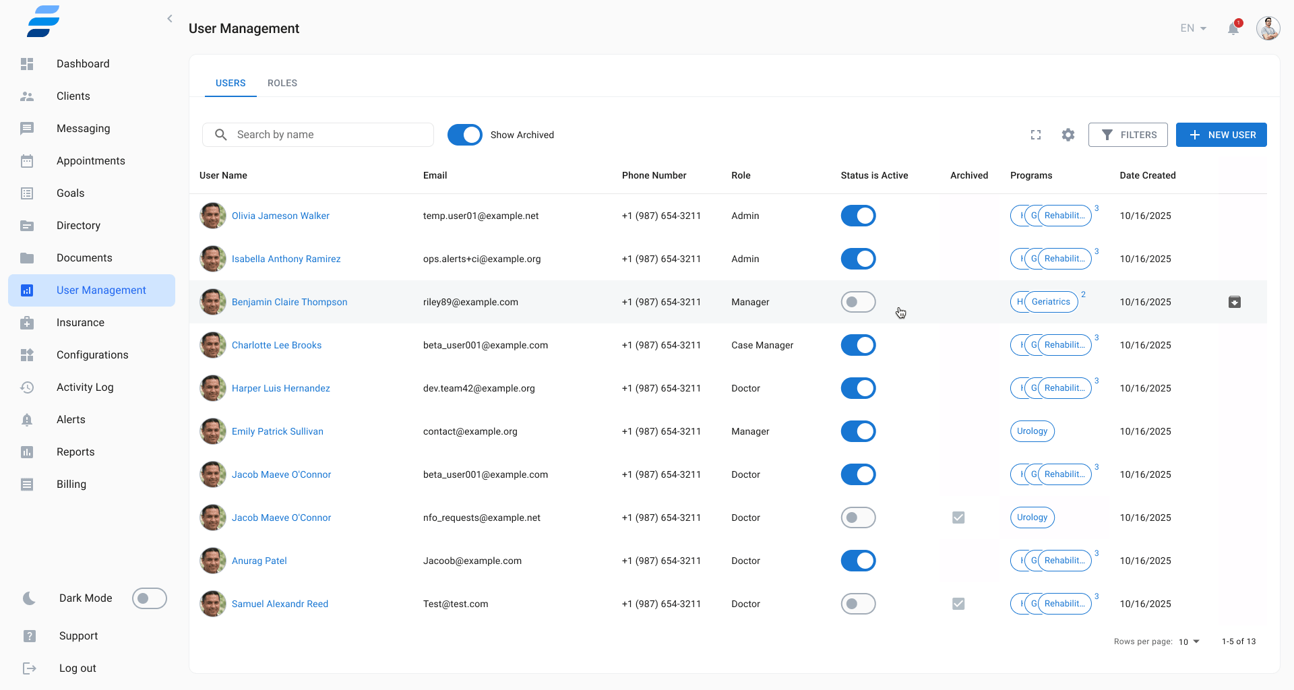Uncheck Archived checkbox for Samuel Alexandr Reed

(958, 604)
